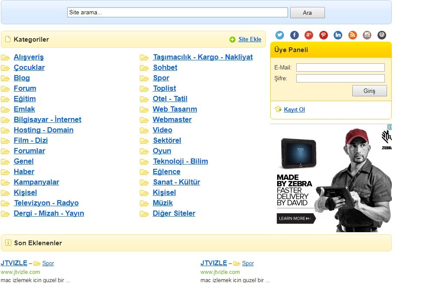Open the Sanat - Kültür category
Image resolution: width=427 pixels, height=283 pixels.
pos(176,182)
